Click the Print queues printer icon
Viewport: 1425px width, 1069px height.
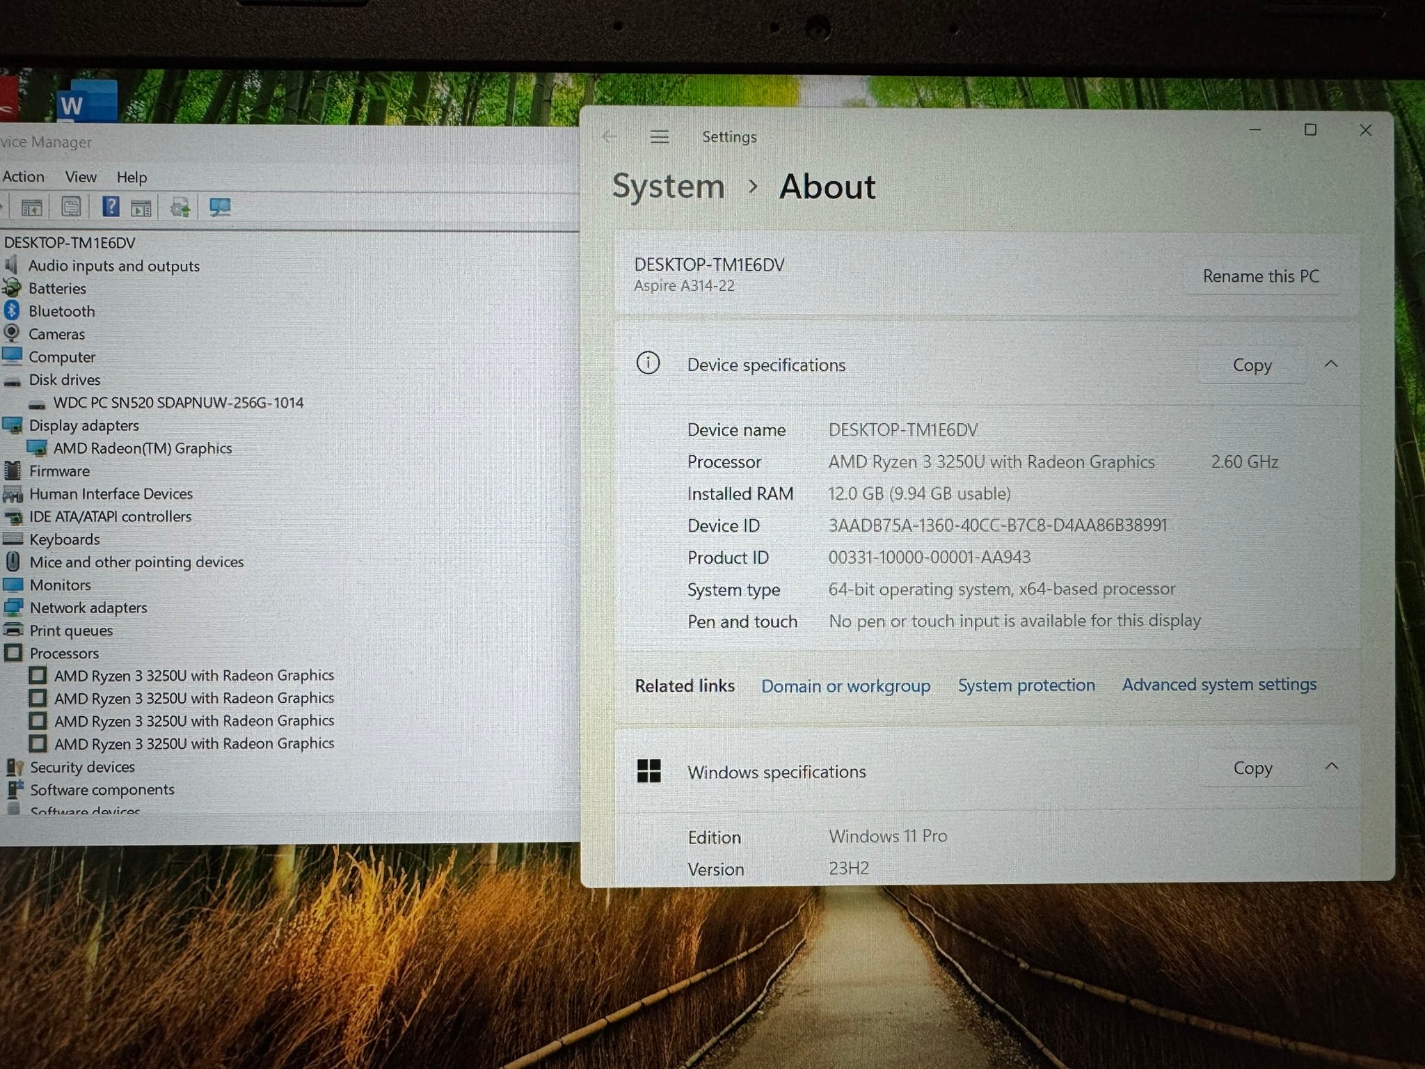pyautogui.click(x=13, y=630)
